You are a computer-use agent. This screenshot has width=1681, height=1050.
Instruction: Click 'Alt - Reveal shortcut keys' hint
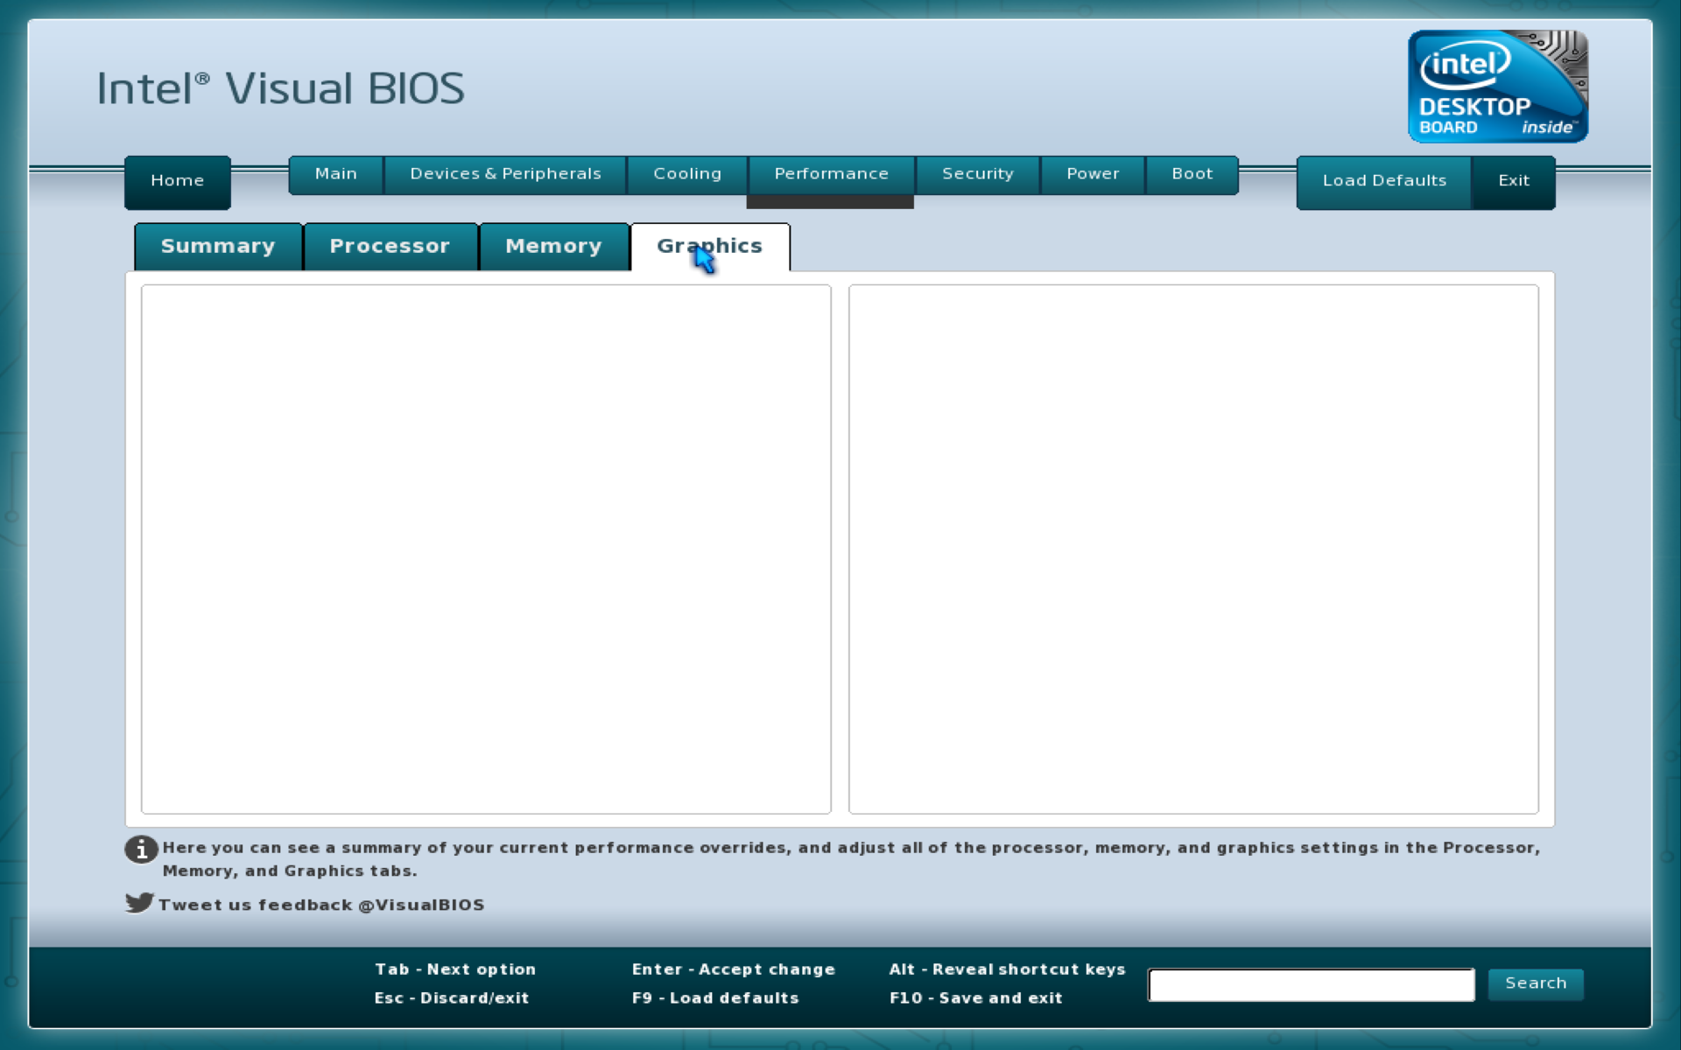(x=1007, y=969)
